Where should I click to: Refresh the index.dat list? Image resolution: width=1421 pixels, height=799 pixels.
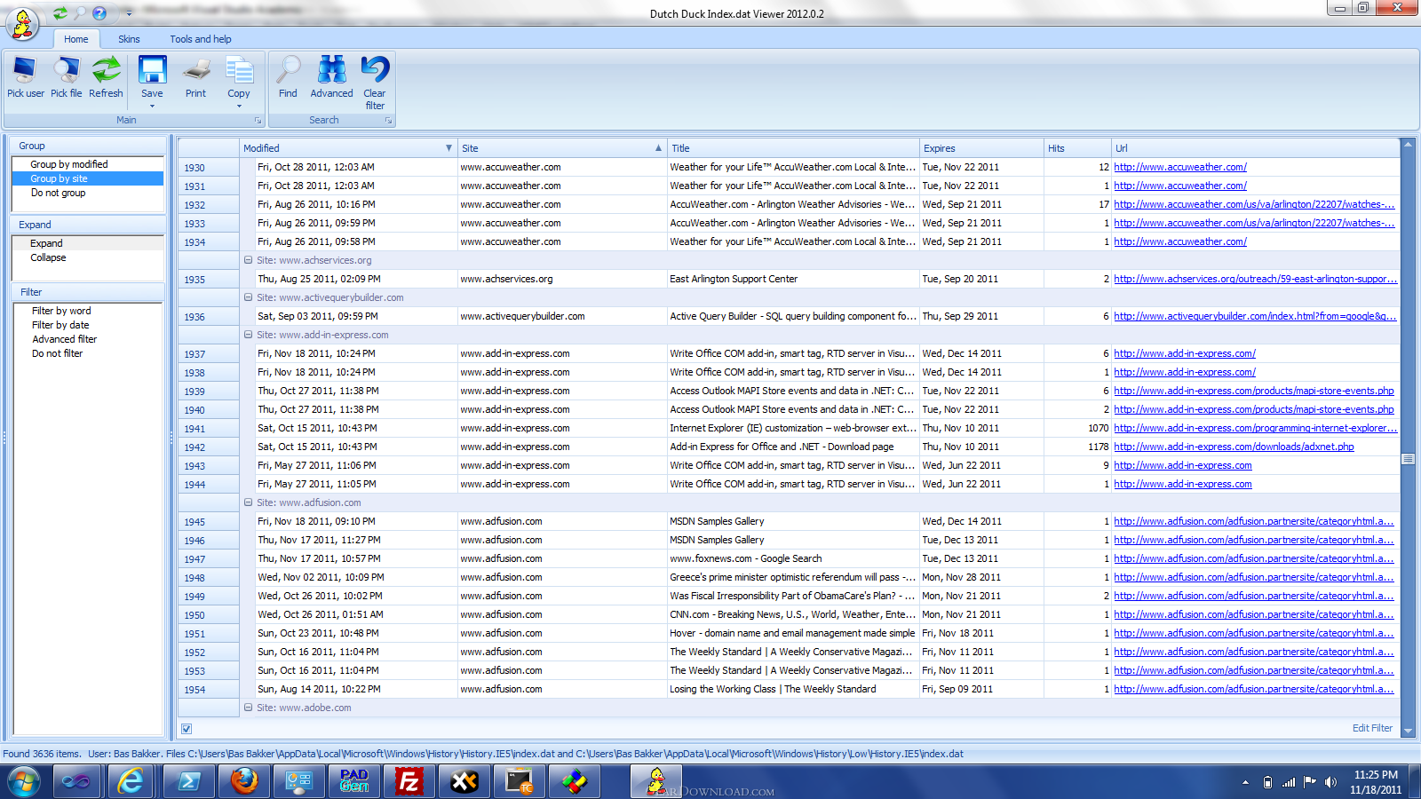[x=107, y=70]
